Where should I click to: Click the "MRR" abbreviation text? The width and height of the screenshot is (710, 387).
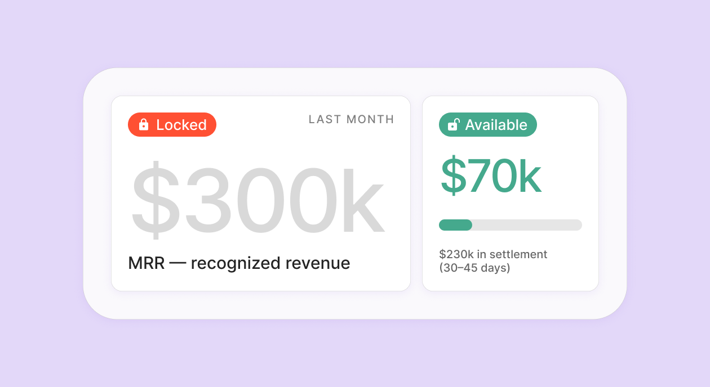click(146, 263)
